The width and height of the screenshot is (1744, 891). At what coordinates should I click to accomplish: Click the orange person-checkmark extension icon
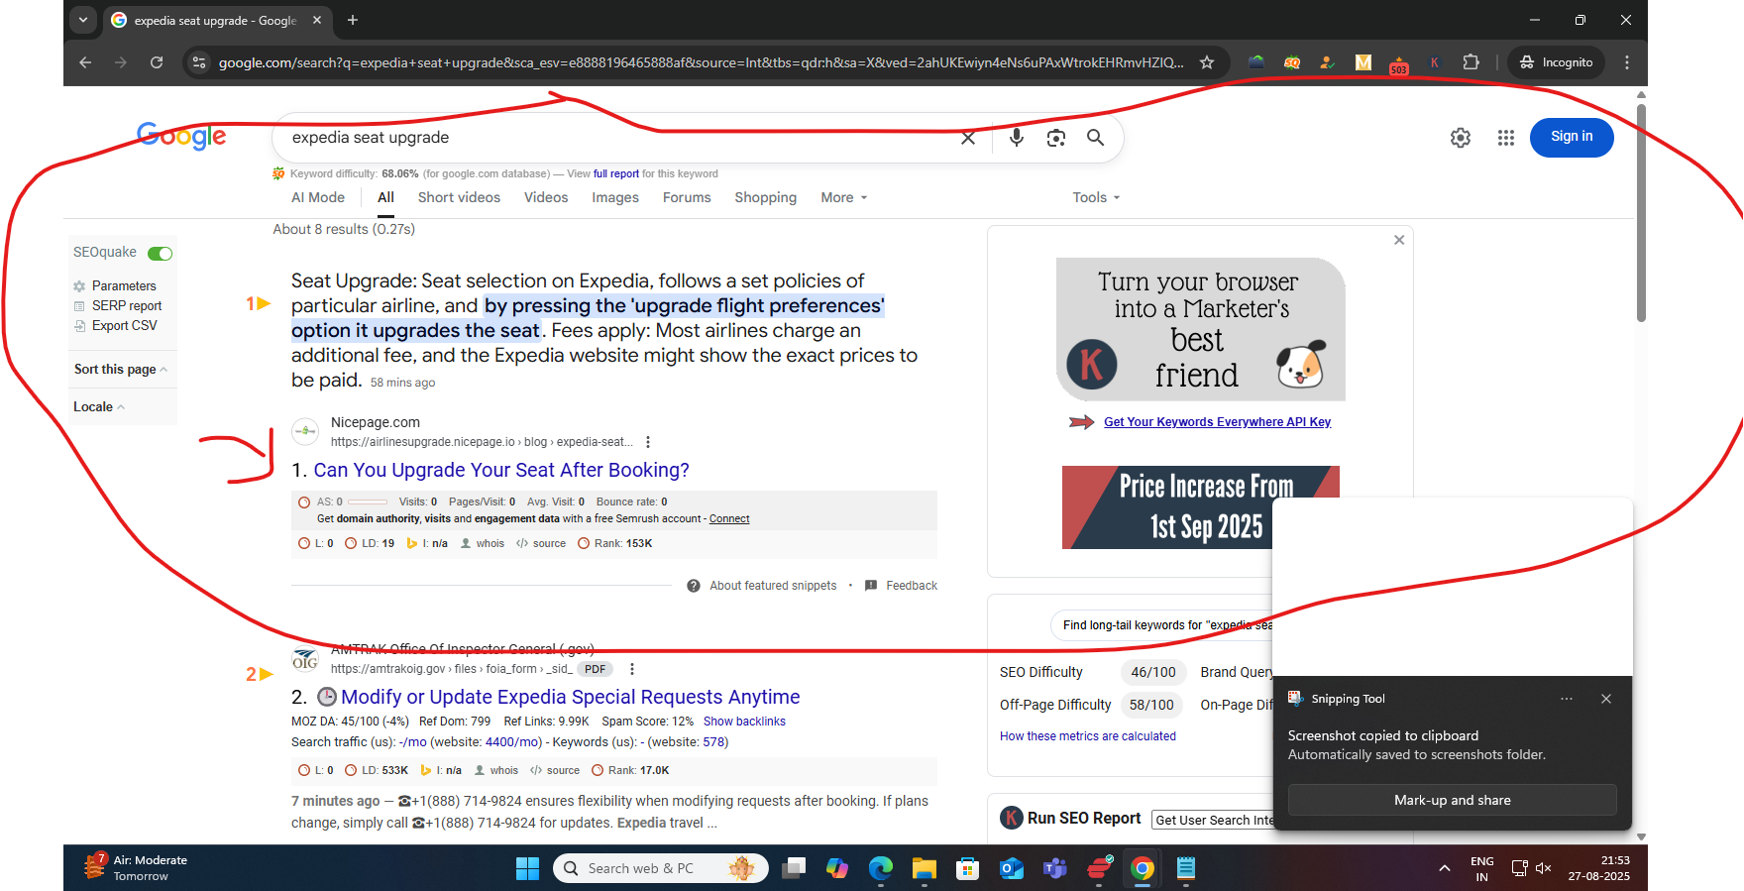pos(1328,62)
